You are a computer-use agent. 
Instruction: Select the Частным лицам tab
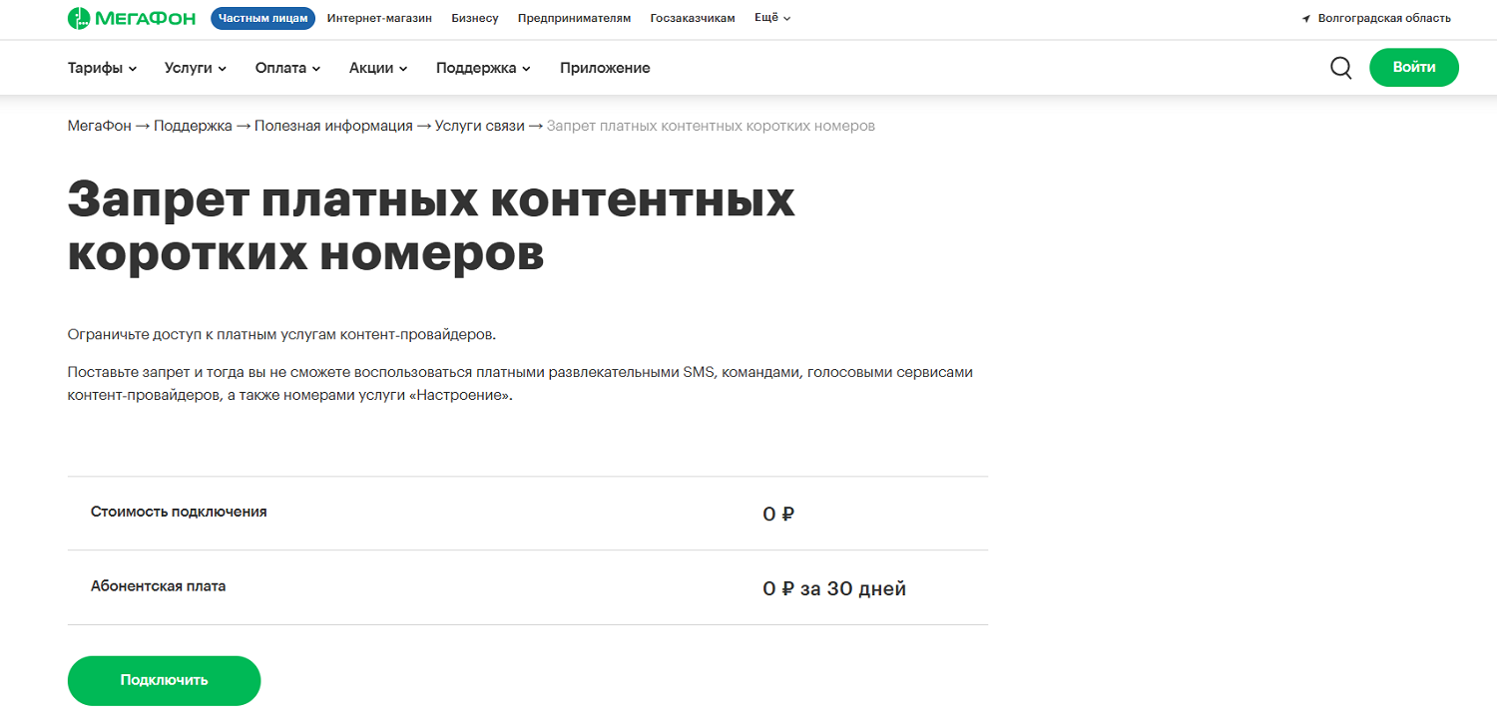pos(262,18)
